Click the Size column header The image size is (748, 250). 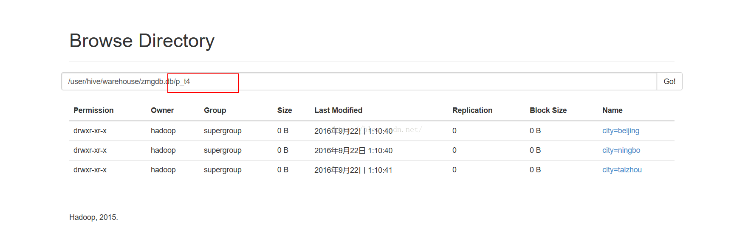(x=285, y=110)
